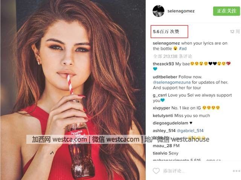Screen dimensions: 241x180
Task: Click the heart like icon
Action: tap(156, 171)
